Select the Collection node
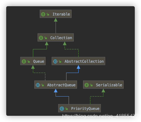 pyautogui.click(x=56, y=38)
